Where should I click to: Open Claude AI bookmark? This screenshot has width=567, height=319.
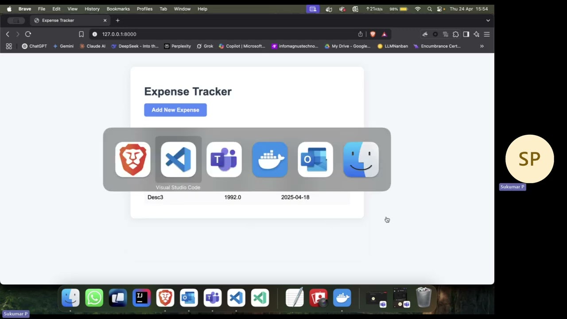point(92,46)
